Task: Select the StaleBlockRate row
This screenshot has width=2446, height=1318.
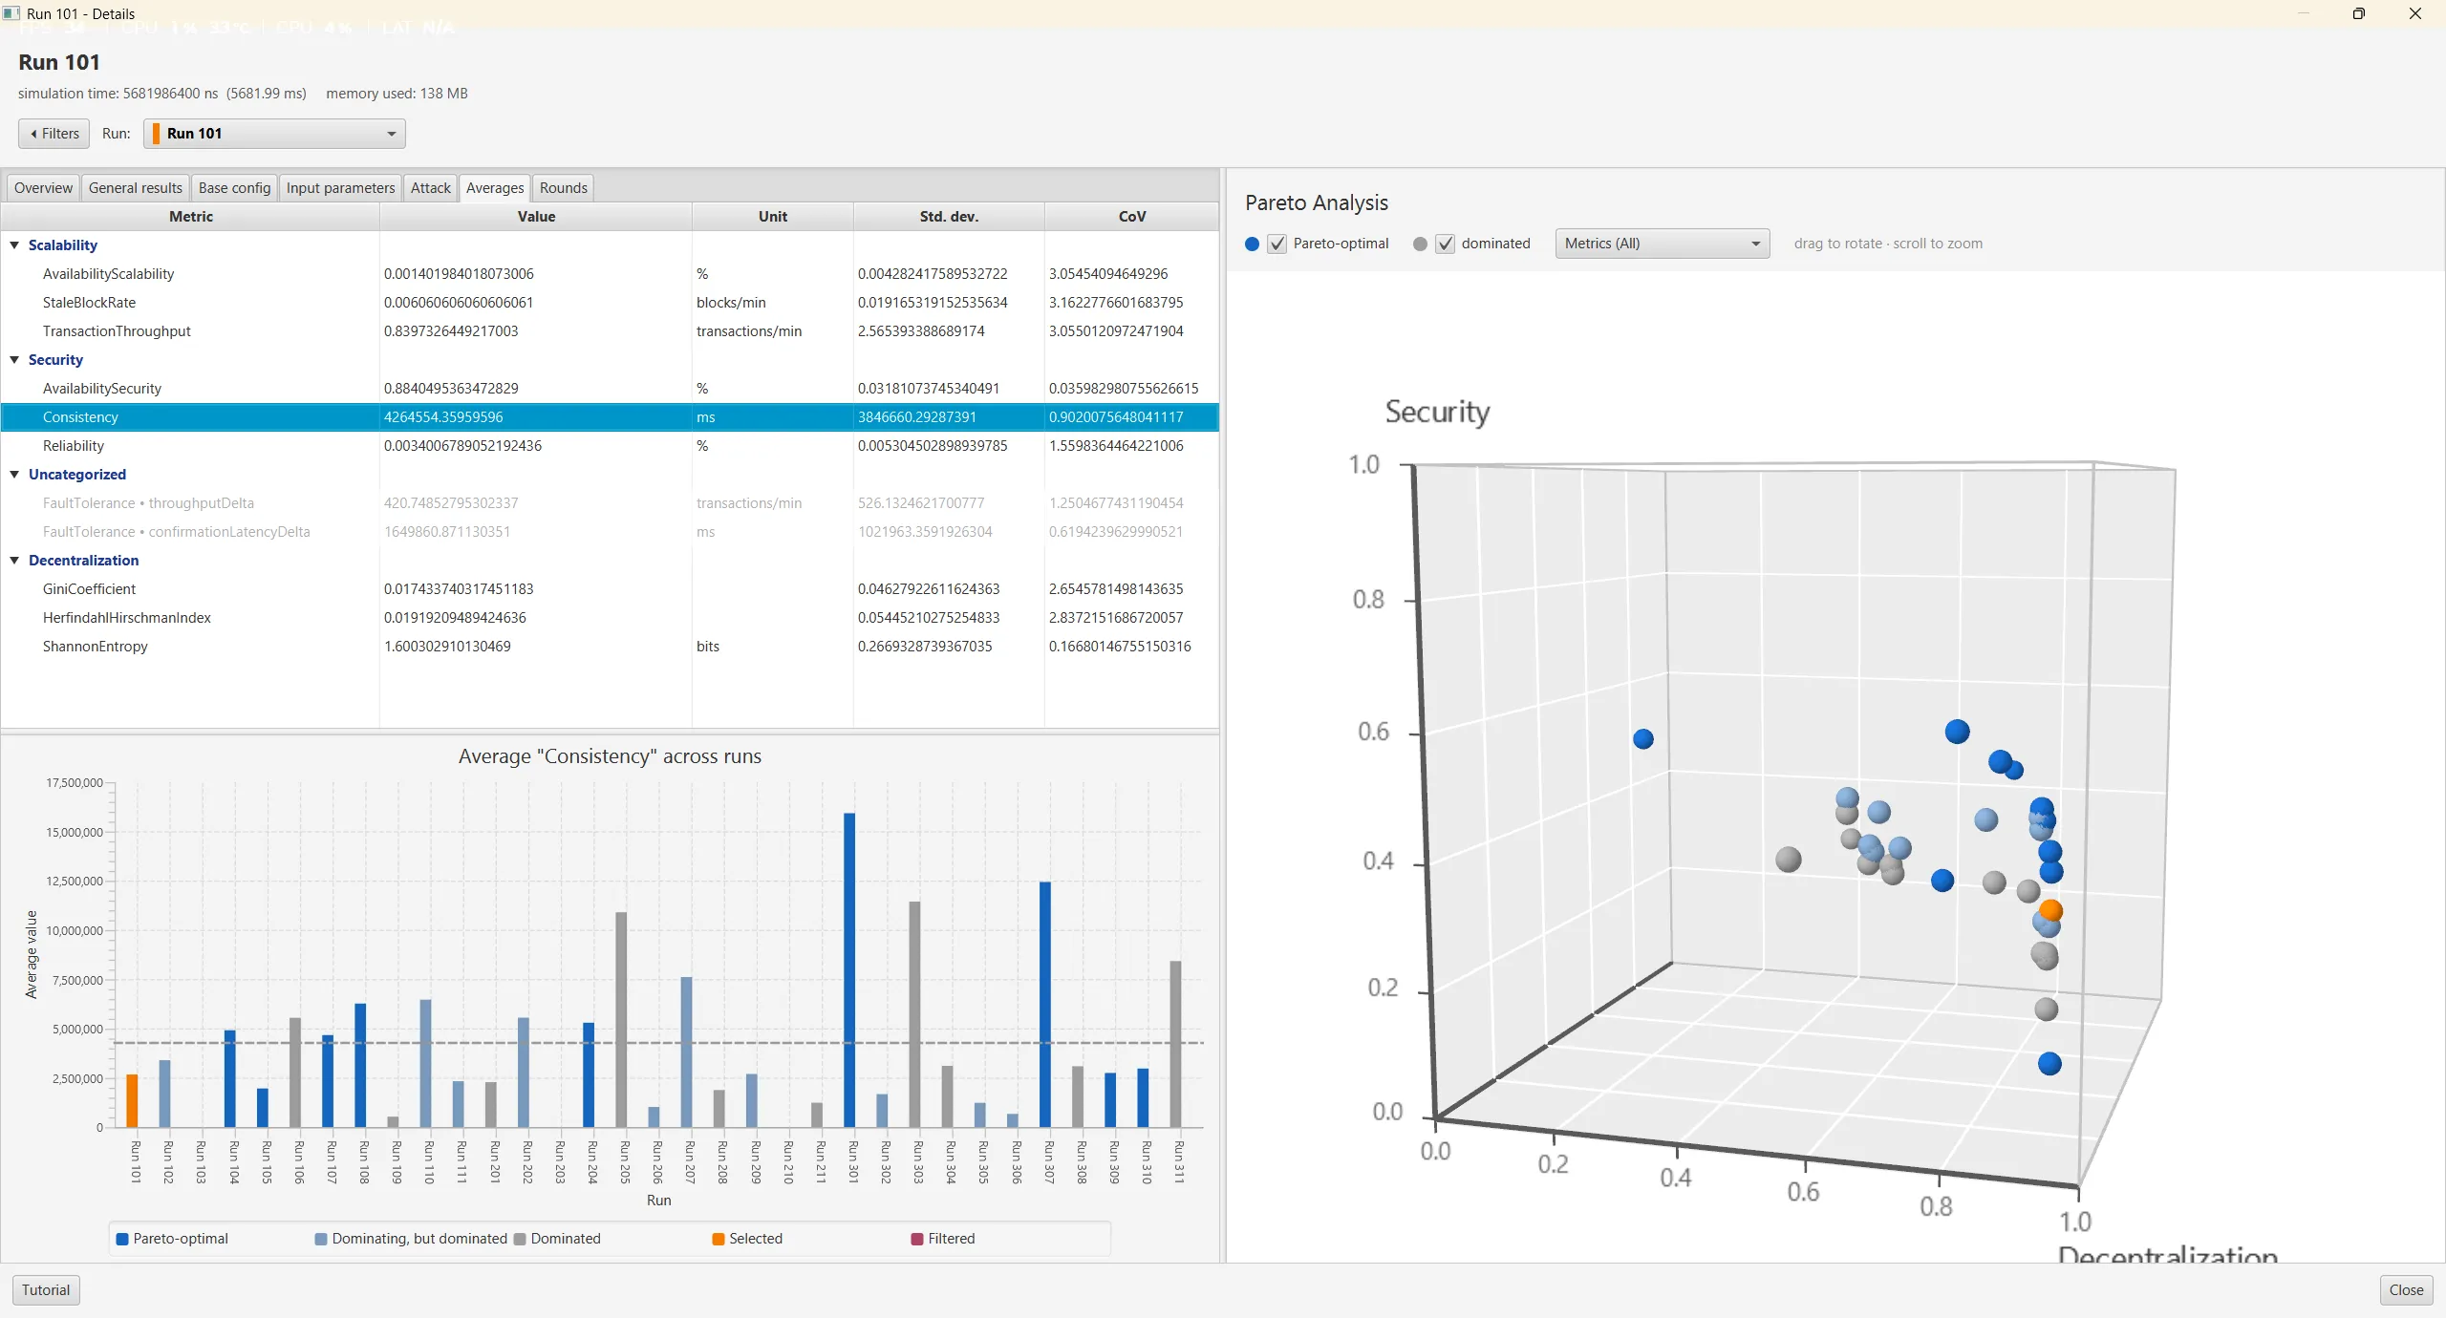Action: click(x=610, y=303)
